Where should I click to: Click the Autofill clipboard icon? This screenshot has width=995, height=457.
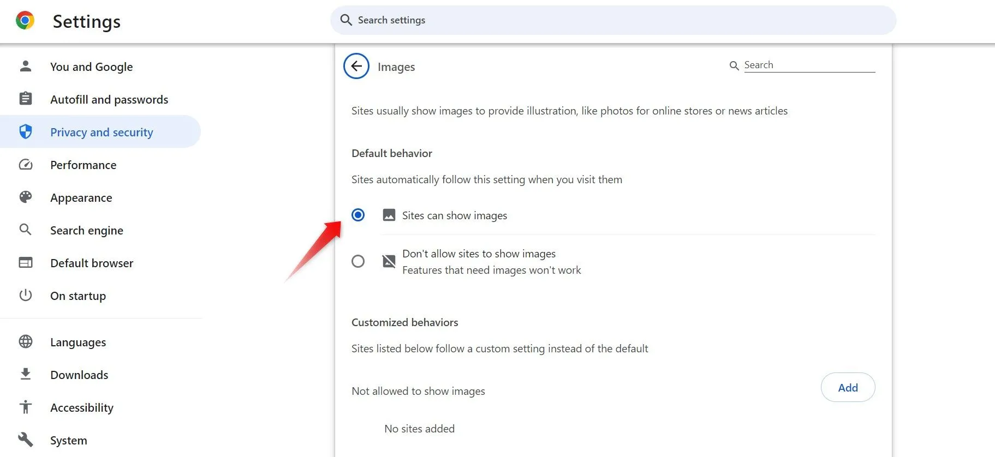tap(26, 99)
